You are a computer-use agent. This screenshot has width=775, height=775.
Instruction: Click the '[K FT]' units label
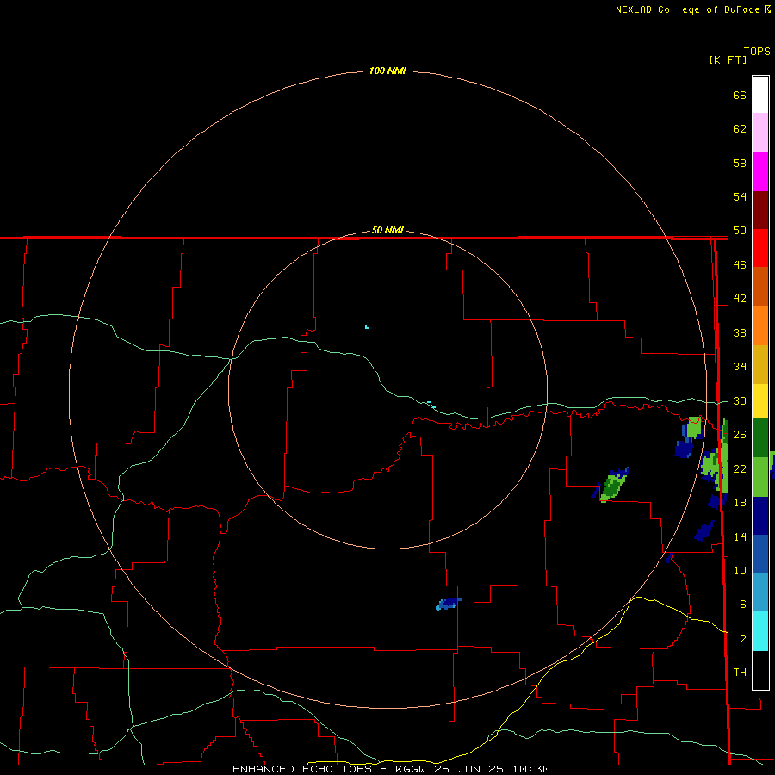728,59
